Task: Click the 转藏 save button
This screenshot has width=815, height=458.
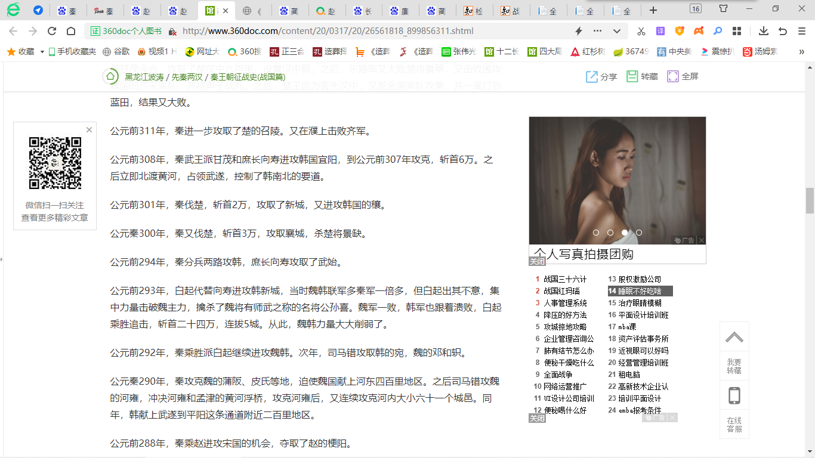Action: point(642,76)
